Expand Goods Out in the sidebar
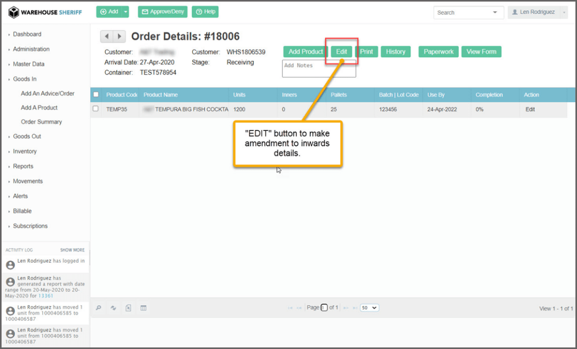577x349 pixels. [27, 136]
